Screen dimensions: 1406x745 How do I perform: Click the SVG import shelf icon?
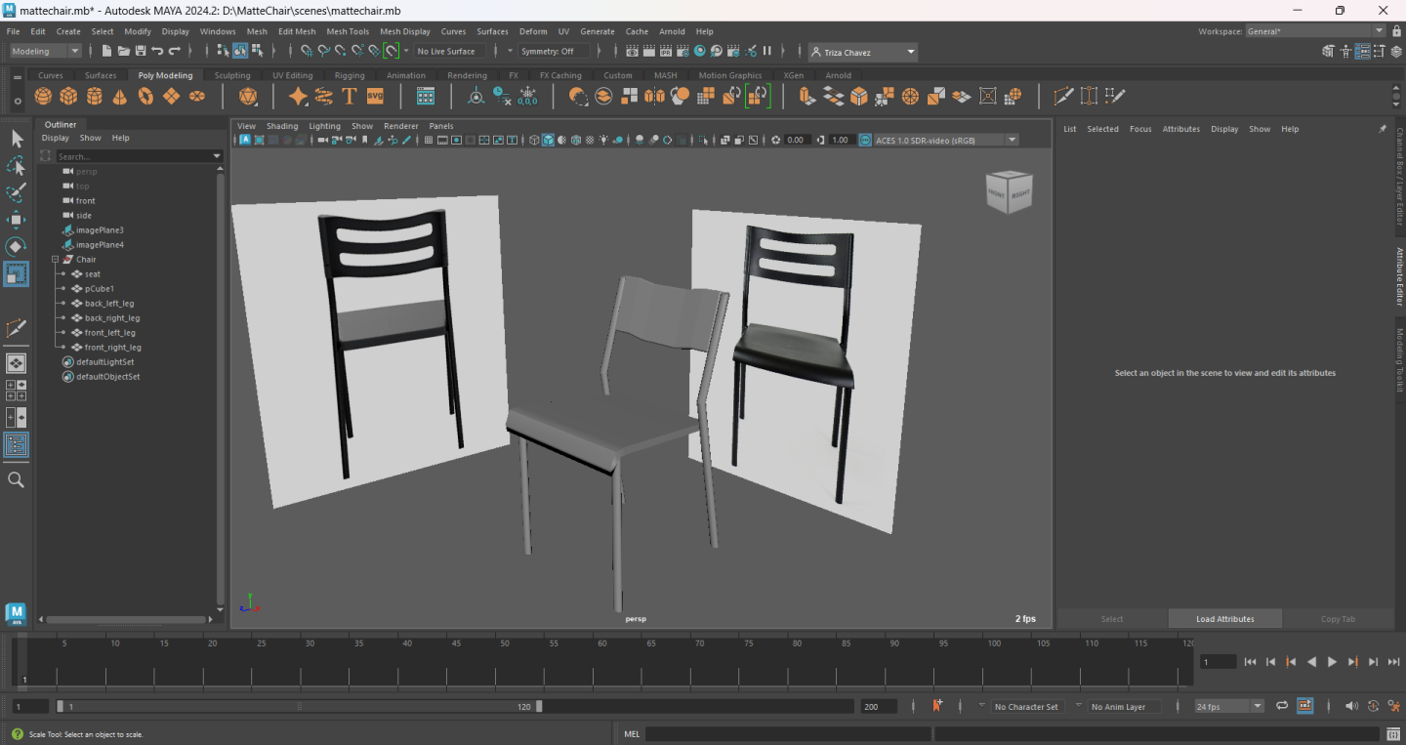(375, 96)
